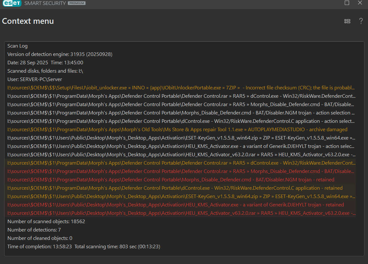The image size is (368, 264).
Task: Select the 'Number of cleaned objects' line
Action: (x=40, y=238)
